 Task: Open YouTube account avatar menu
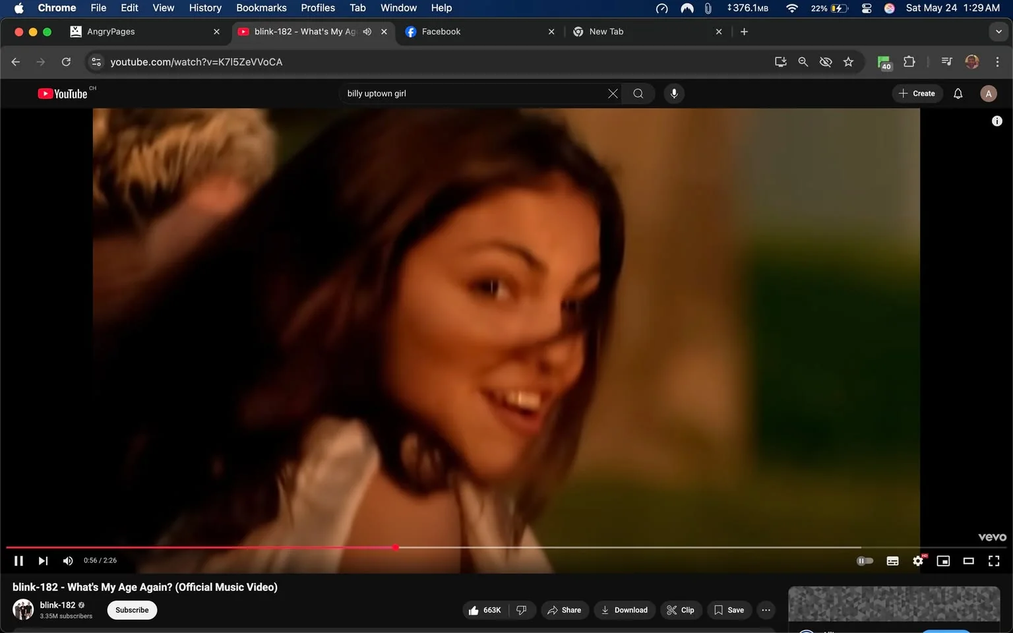click(x=989, y=94)
